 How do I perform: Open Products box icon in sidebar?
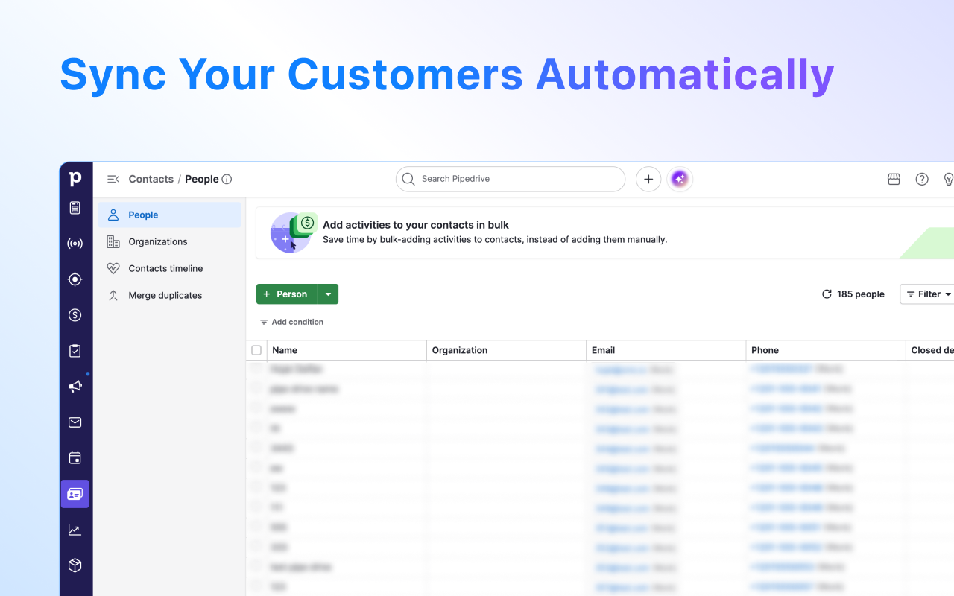coord(75,565)
